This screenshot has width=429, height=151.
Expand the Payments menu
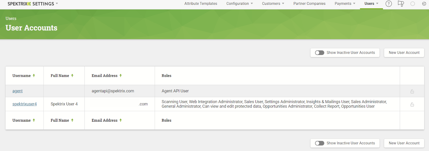(x=345, y=3)
